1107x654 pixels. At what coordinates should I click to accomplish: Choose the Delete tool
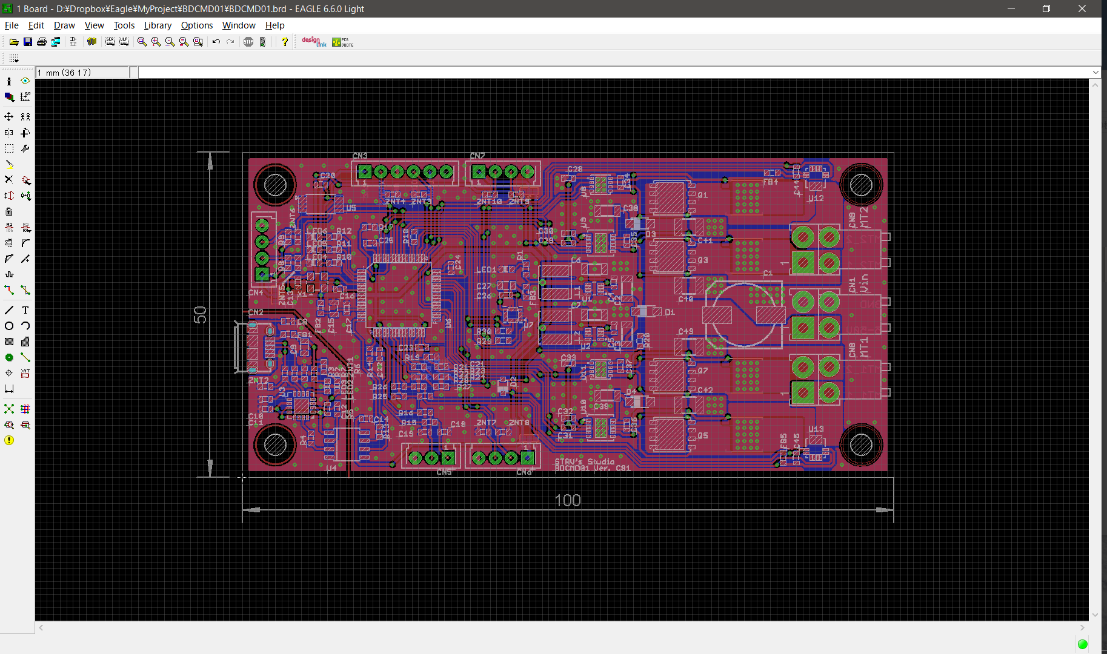(9, 180)
